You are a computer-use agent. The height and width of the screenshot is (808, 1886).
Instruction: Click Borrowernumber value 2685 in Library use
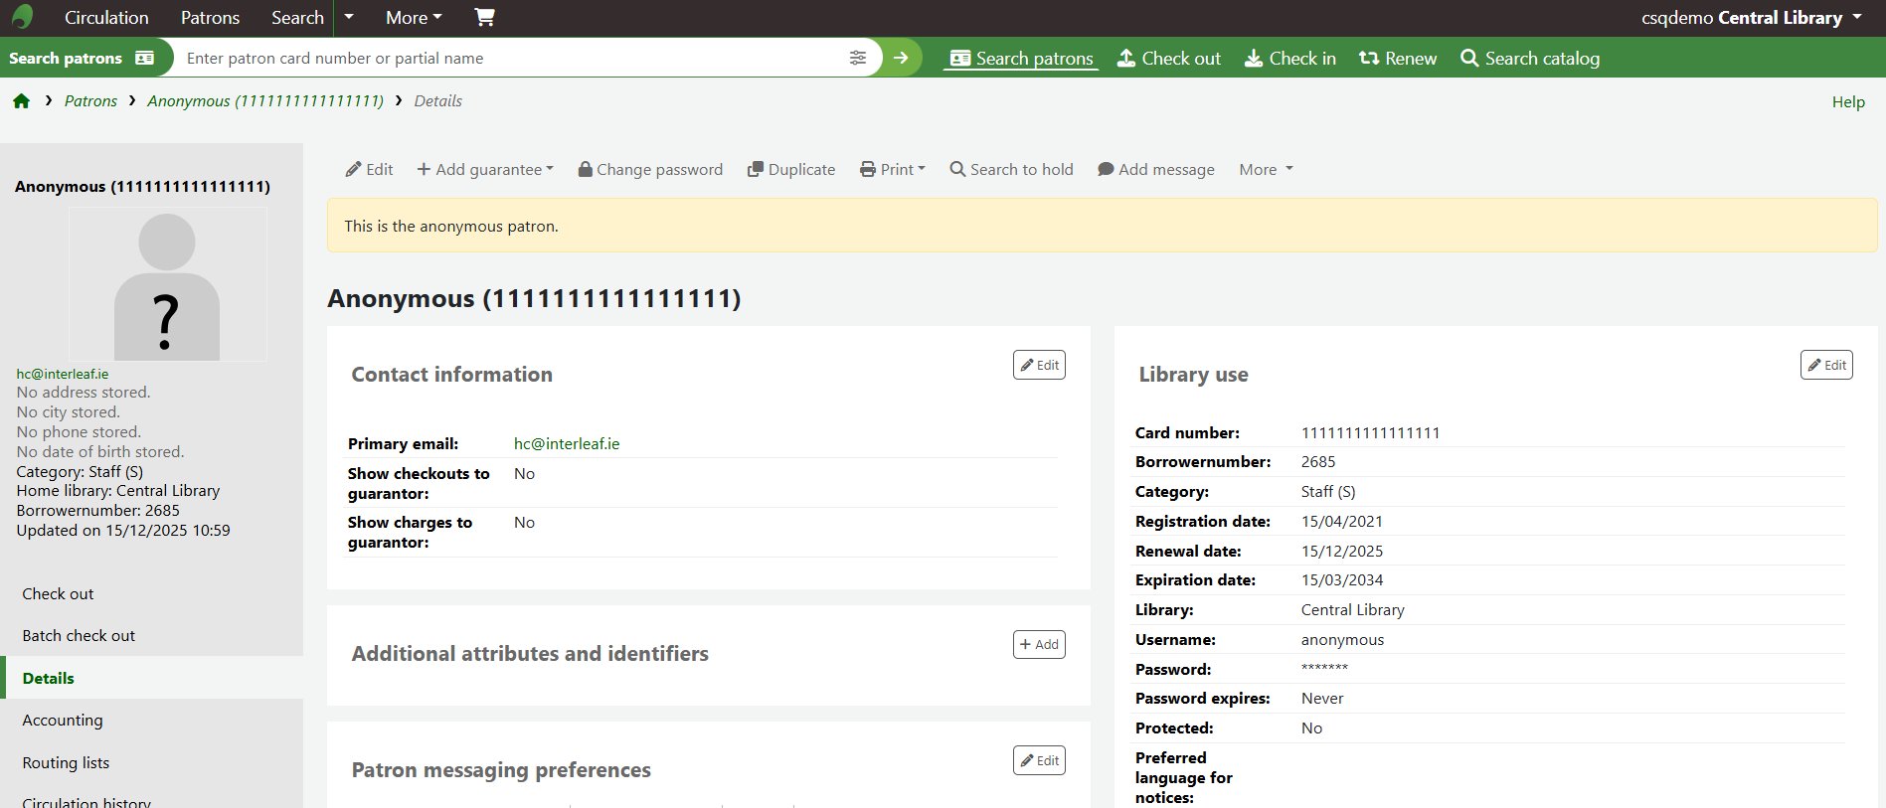pyautogui.click(x=1318, y=461)
